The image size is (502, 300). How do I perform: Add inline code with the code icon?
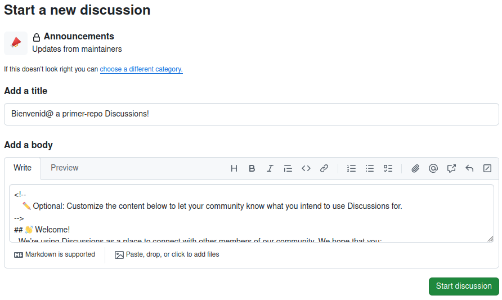click(x=306, y=168)
